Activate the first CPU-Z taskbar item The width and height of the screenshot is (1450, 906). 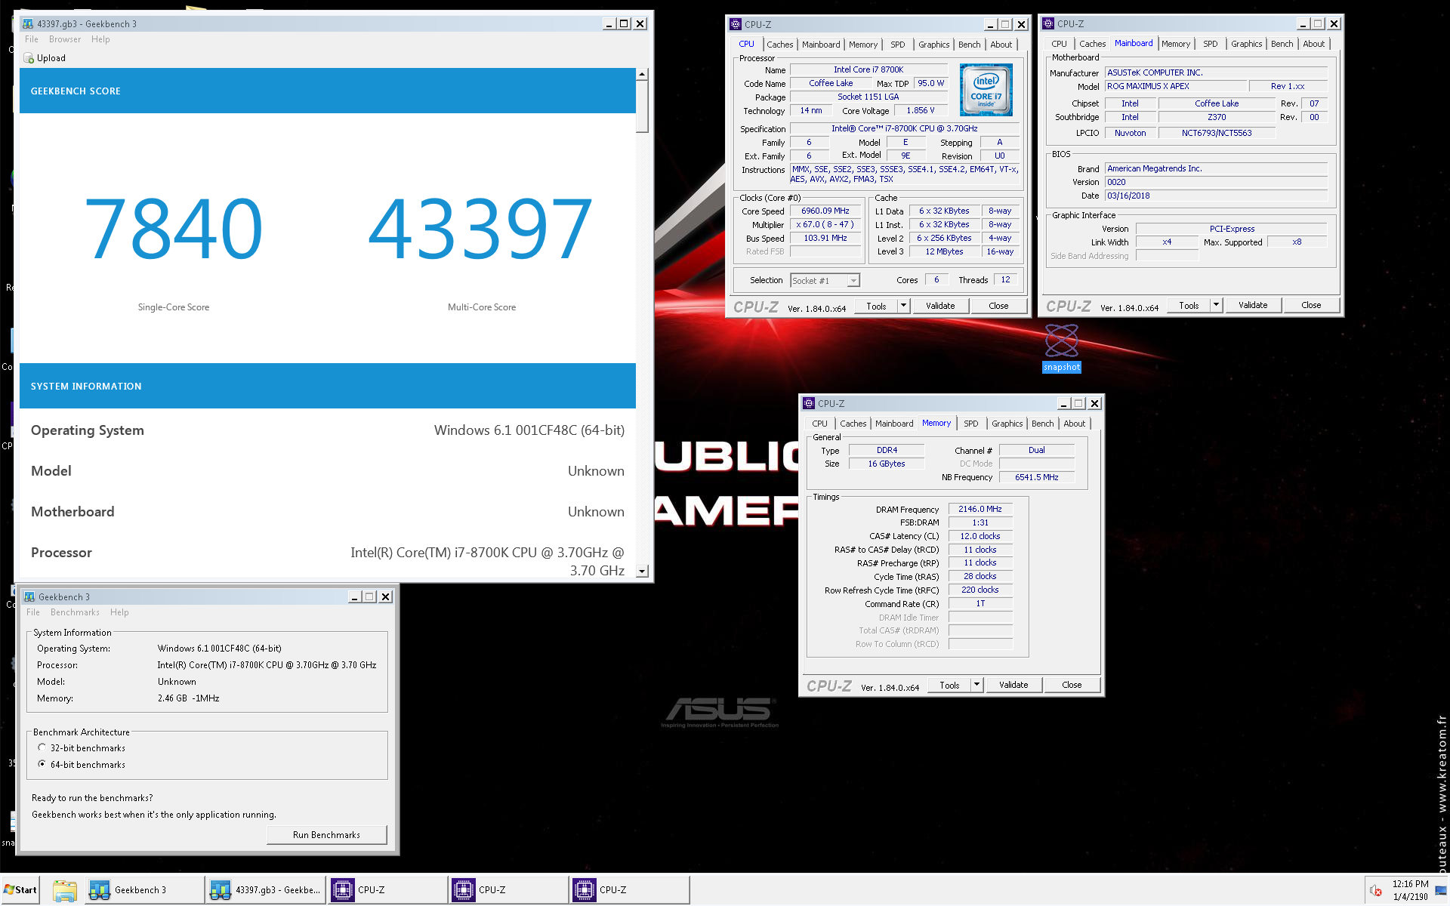[x=387, y=890]
